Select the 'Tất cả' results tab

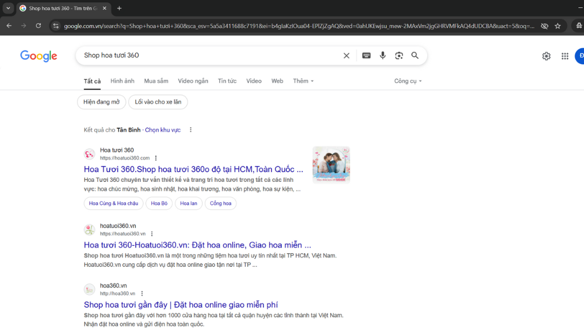pos(92,81)
